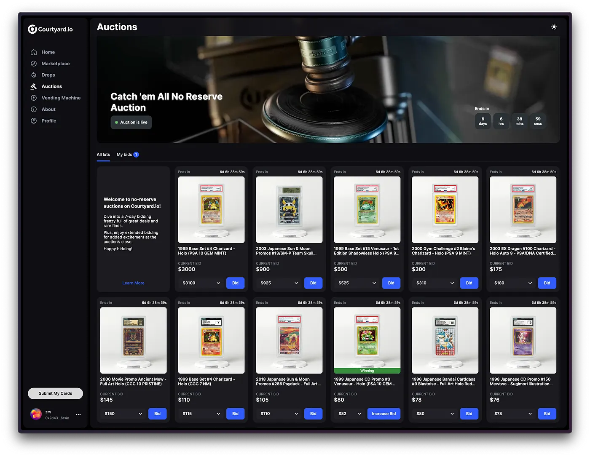
Task: Open Mewtwo CD Promo card image
Action: coord(523,340)
